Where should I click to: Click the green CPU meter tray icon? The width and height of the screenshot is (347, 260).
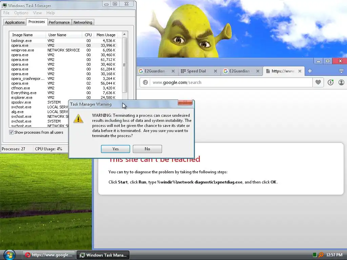pyautogui.click(x=315, y=255)
